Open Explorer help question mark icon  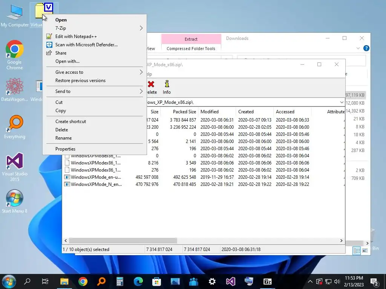tap(366, 48)
